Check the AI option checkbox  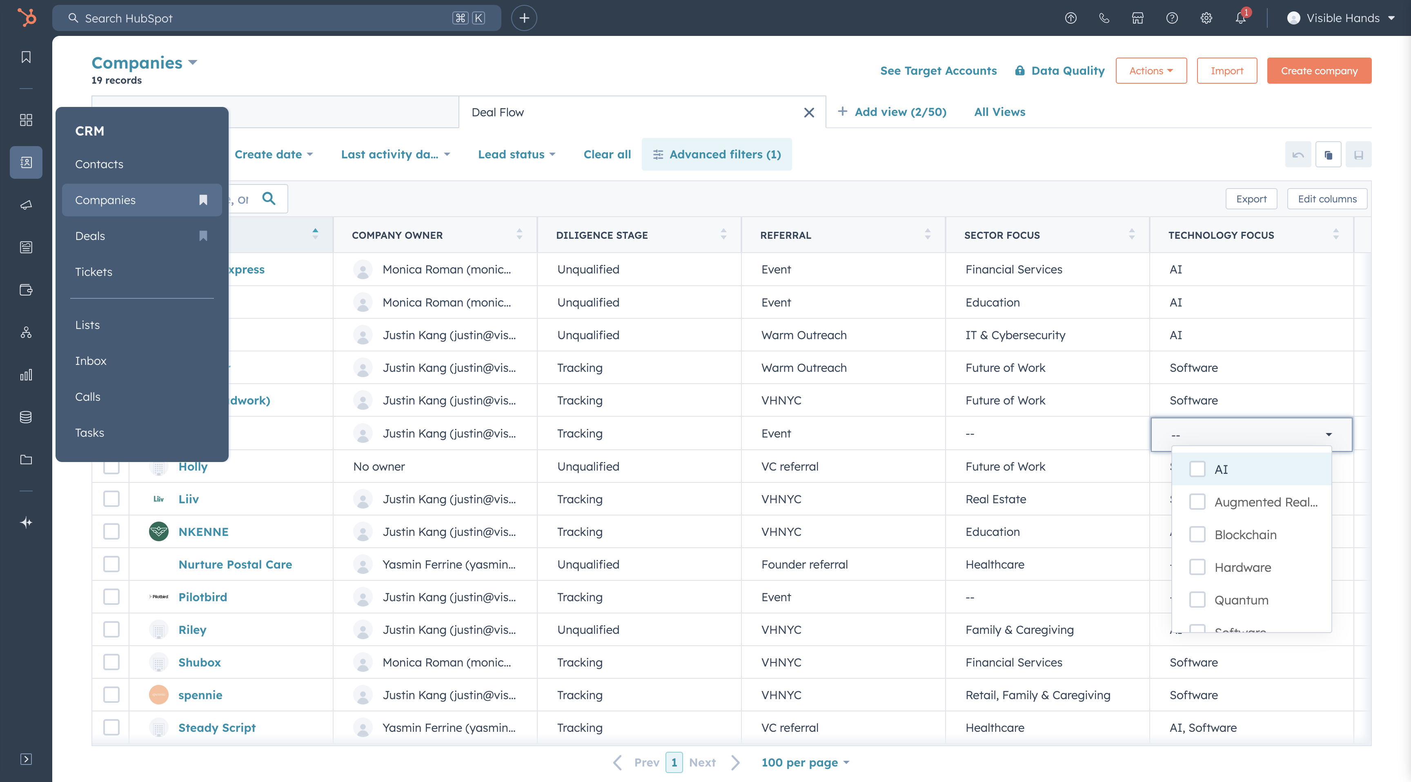[x=1197, y=469]
